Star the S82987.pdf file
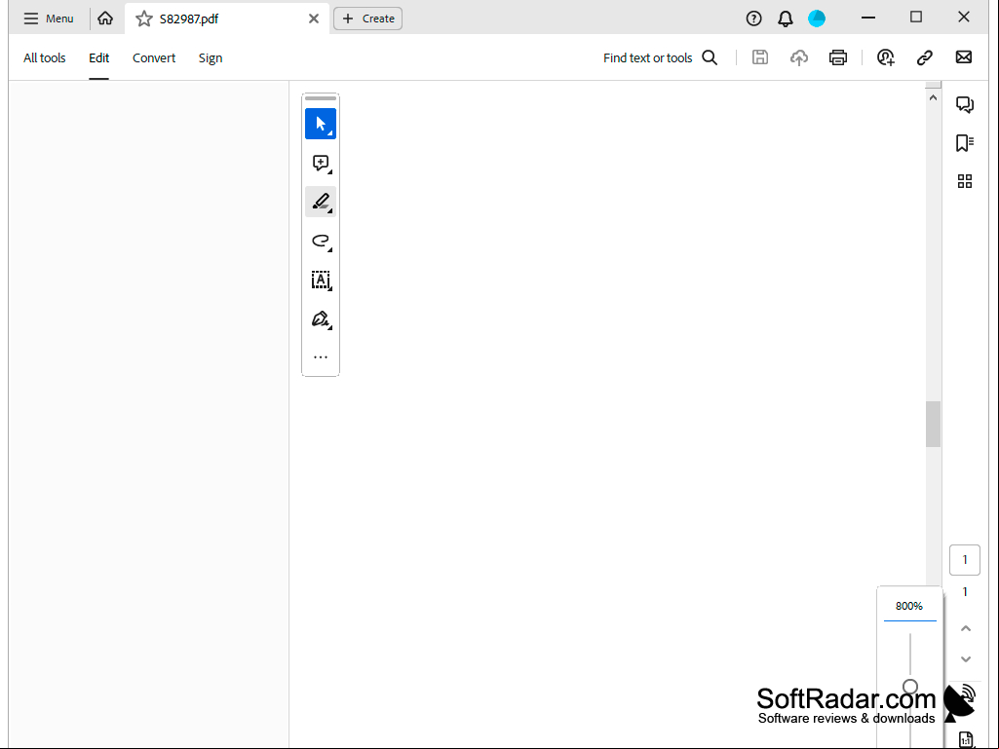 coord(144,19)
